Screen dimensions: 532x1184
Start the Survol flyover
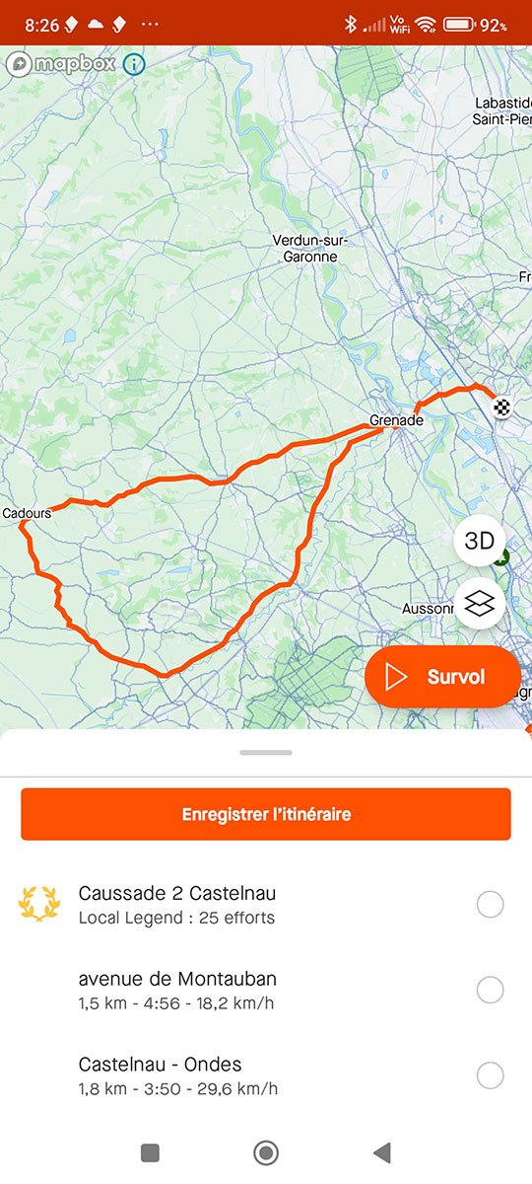coord(442,677)
